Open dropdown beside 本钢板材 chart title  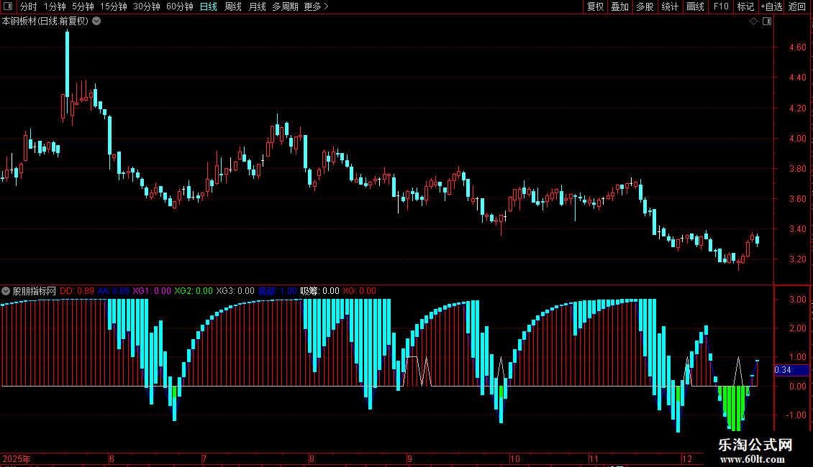tap(96, 22)
